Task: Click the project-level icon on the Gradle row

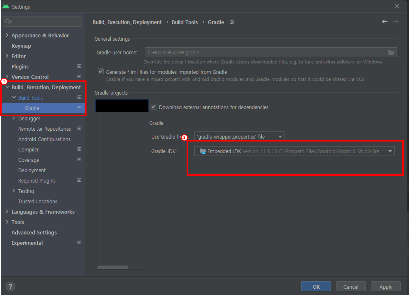Action: 79,108
